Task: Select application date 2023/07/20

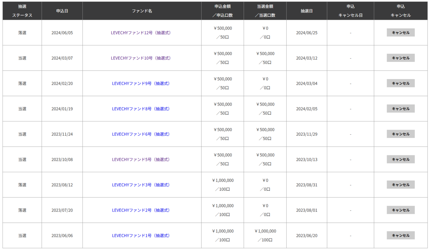Action: [x=62, y=210]
